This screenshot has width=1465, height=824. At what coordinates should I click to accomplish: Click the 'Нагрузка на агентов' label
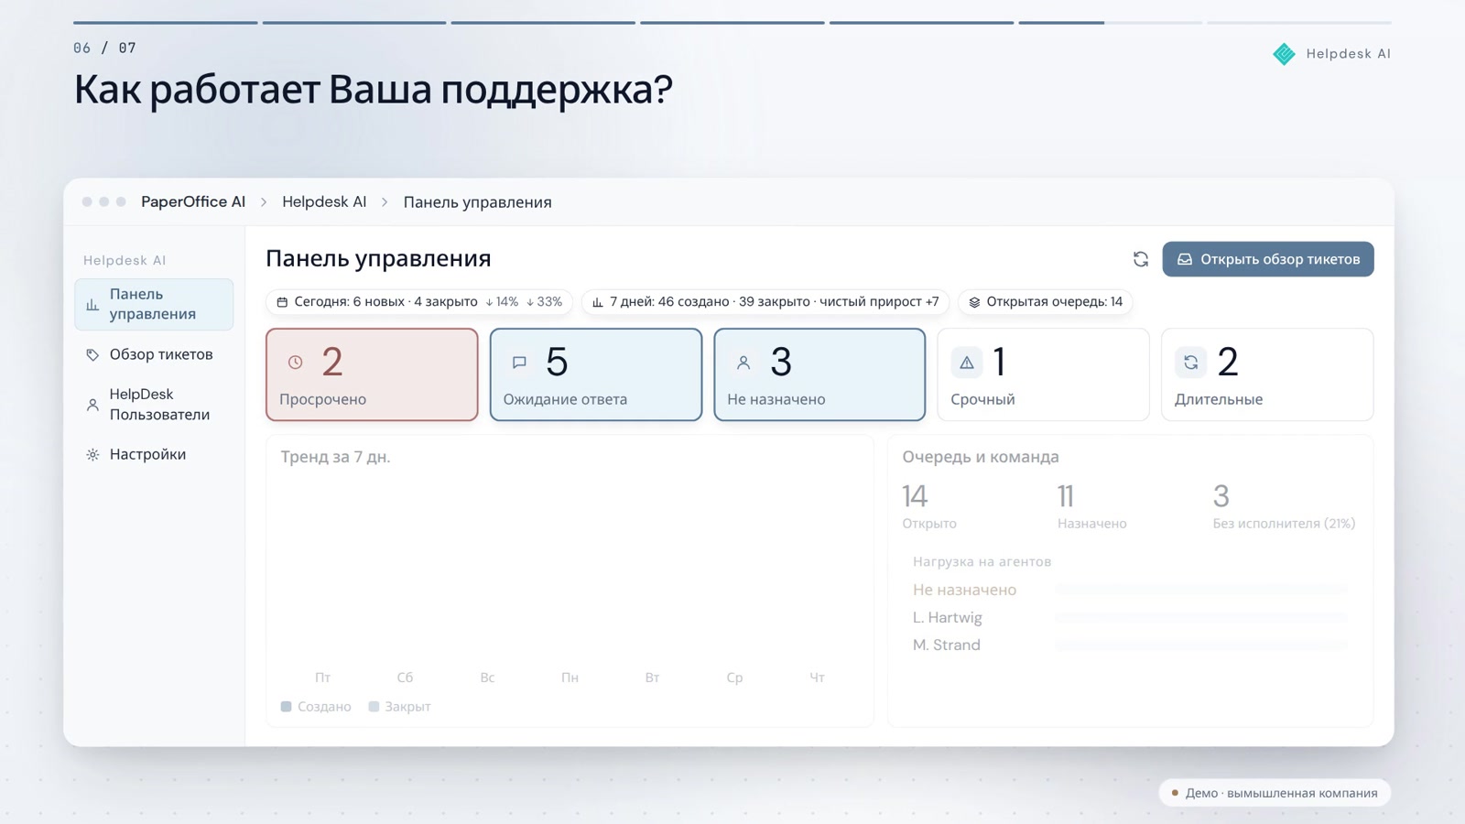click(x=982, y=562)
